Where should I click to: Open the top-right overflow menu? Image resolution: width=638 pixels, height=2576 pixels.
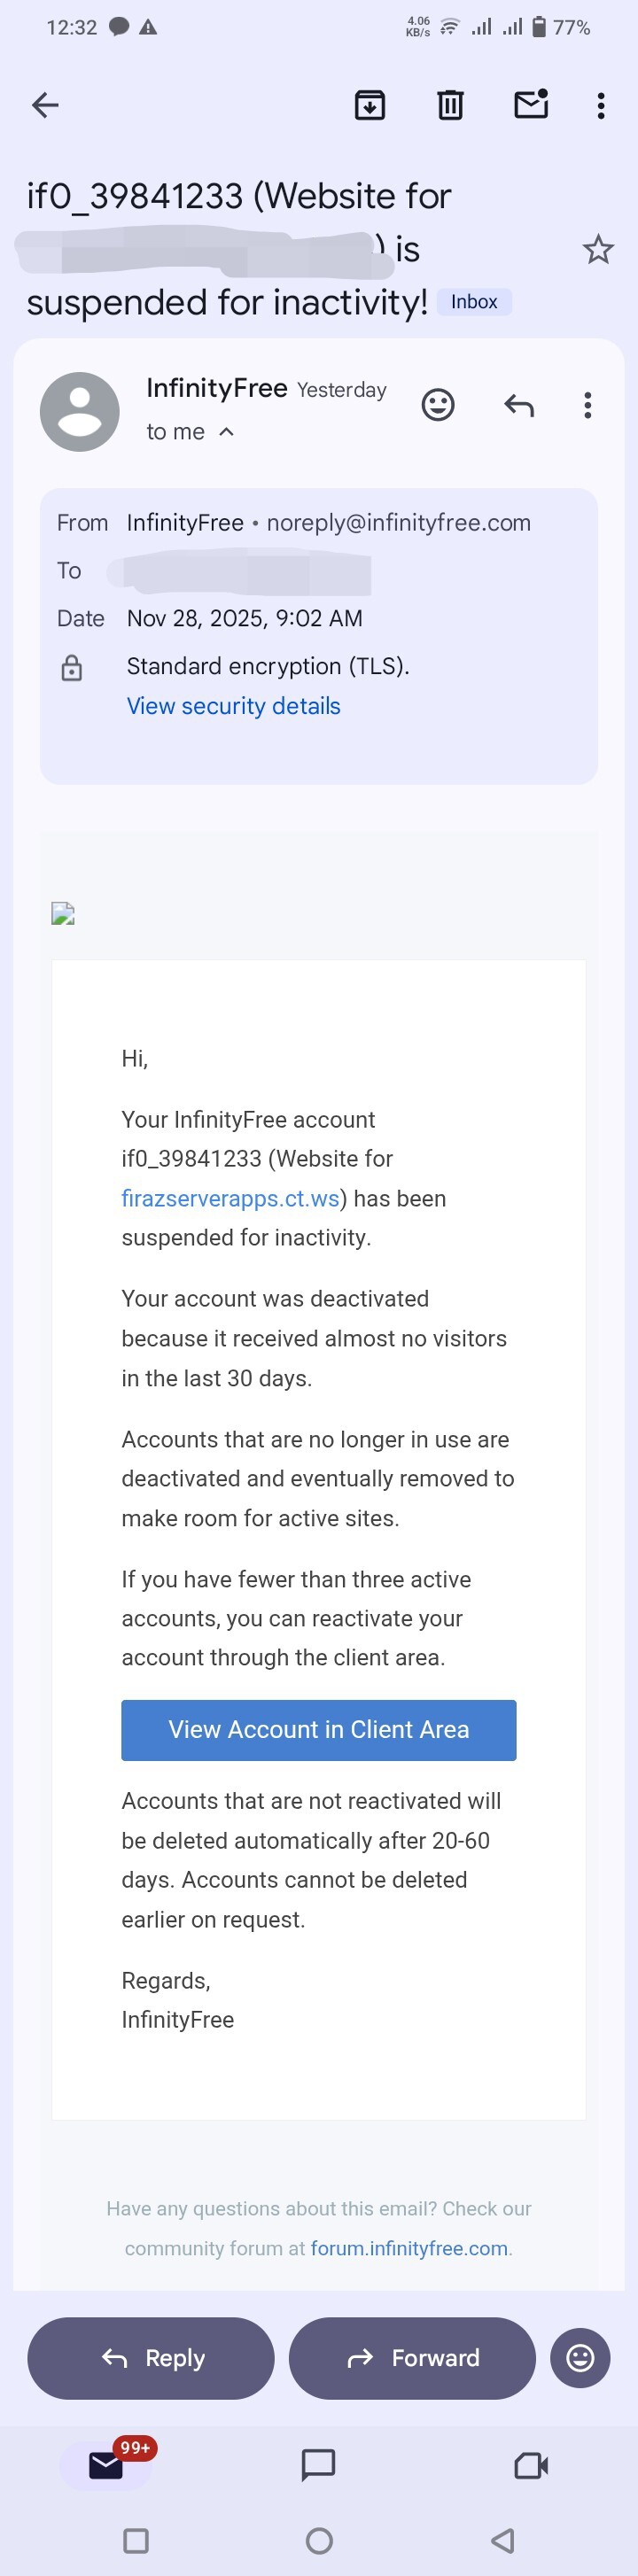click(x=601, y=105)
